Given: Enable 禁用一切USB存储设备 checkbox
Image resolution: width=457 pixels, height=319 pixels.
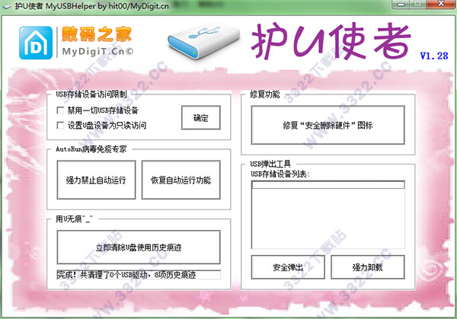Looking at the screenshot, I should [x=60, y=110].
